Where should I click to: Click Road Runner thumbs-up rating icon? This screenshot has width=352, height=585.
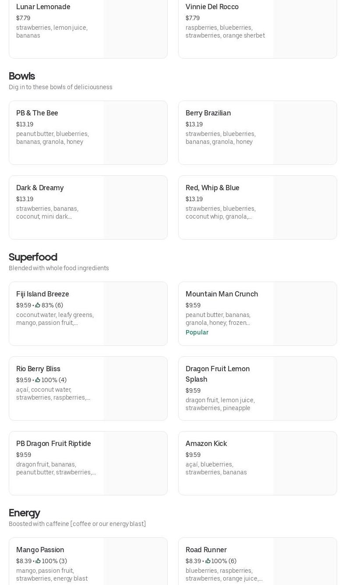pyautogui.click(x=208, y=561)
